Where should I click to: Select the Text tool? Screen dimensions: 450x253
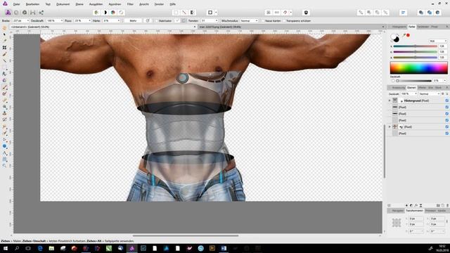(x=4, y=153)
